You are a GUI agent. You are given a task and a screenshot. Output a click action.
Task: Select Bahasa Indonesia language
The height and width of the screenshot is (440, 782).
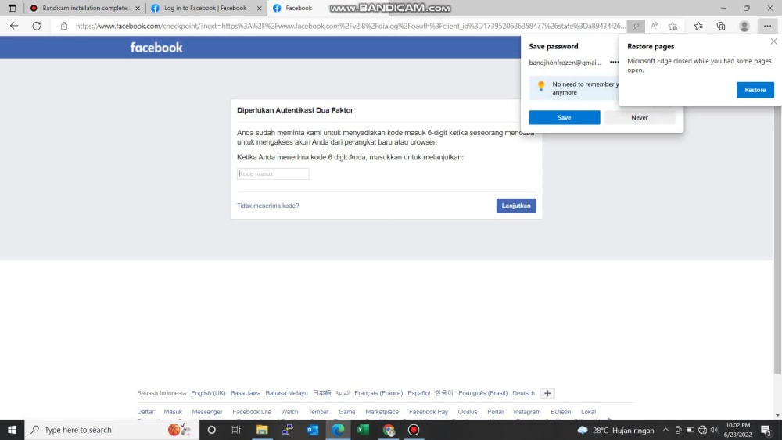pyautogui.click(x=162, y=393)
